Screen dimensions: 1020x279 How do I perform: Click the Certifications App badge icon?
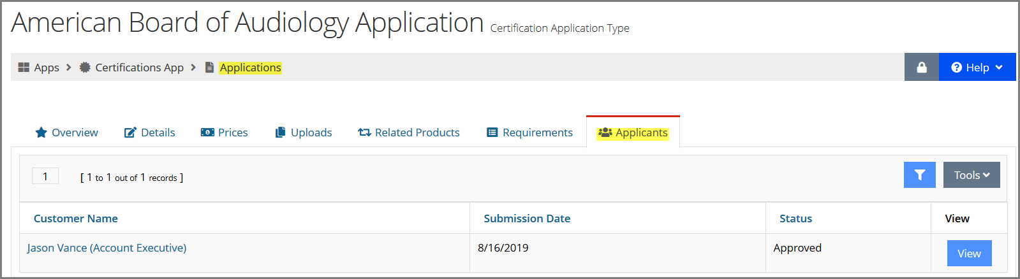(85, 67)
